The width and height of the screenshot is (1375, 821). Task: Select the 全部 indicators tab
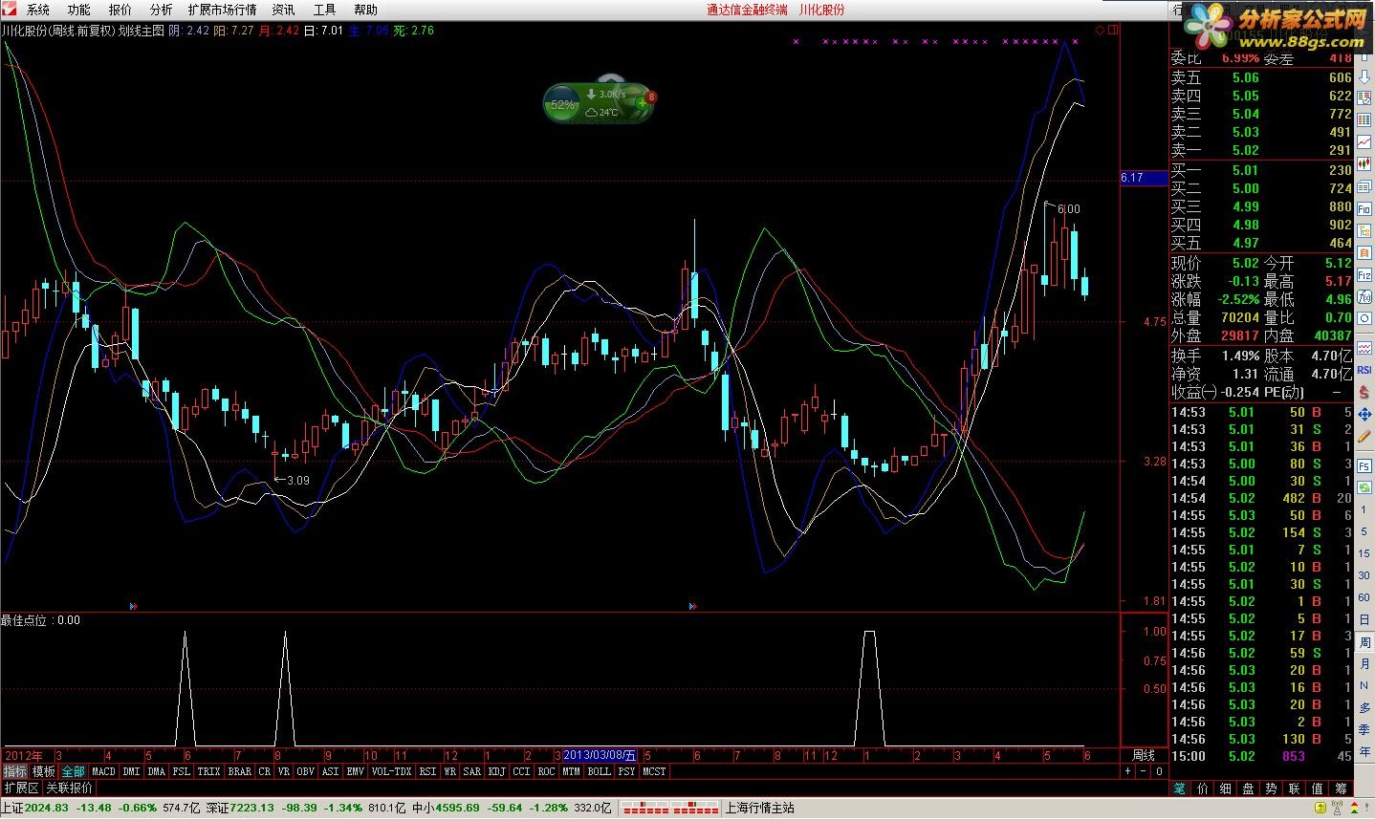(73, 771)
